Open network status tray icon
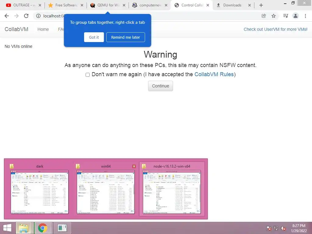This screenshot has height=234, width=312. (x=276, y=228)
